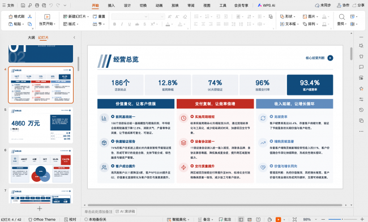Start slideshow with 当页开始 play icon
368x222 pixels.
coord(47,16)
